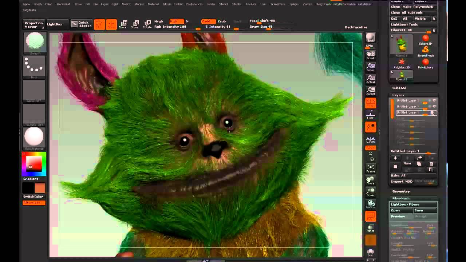
Task: Open the Alpha menu
Action: click(x=26, y=4)
